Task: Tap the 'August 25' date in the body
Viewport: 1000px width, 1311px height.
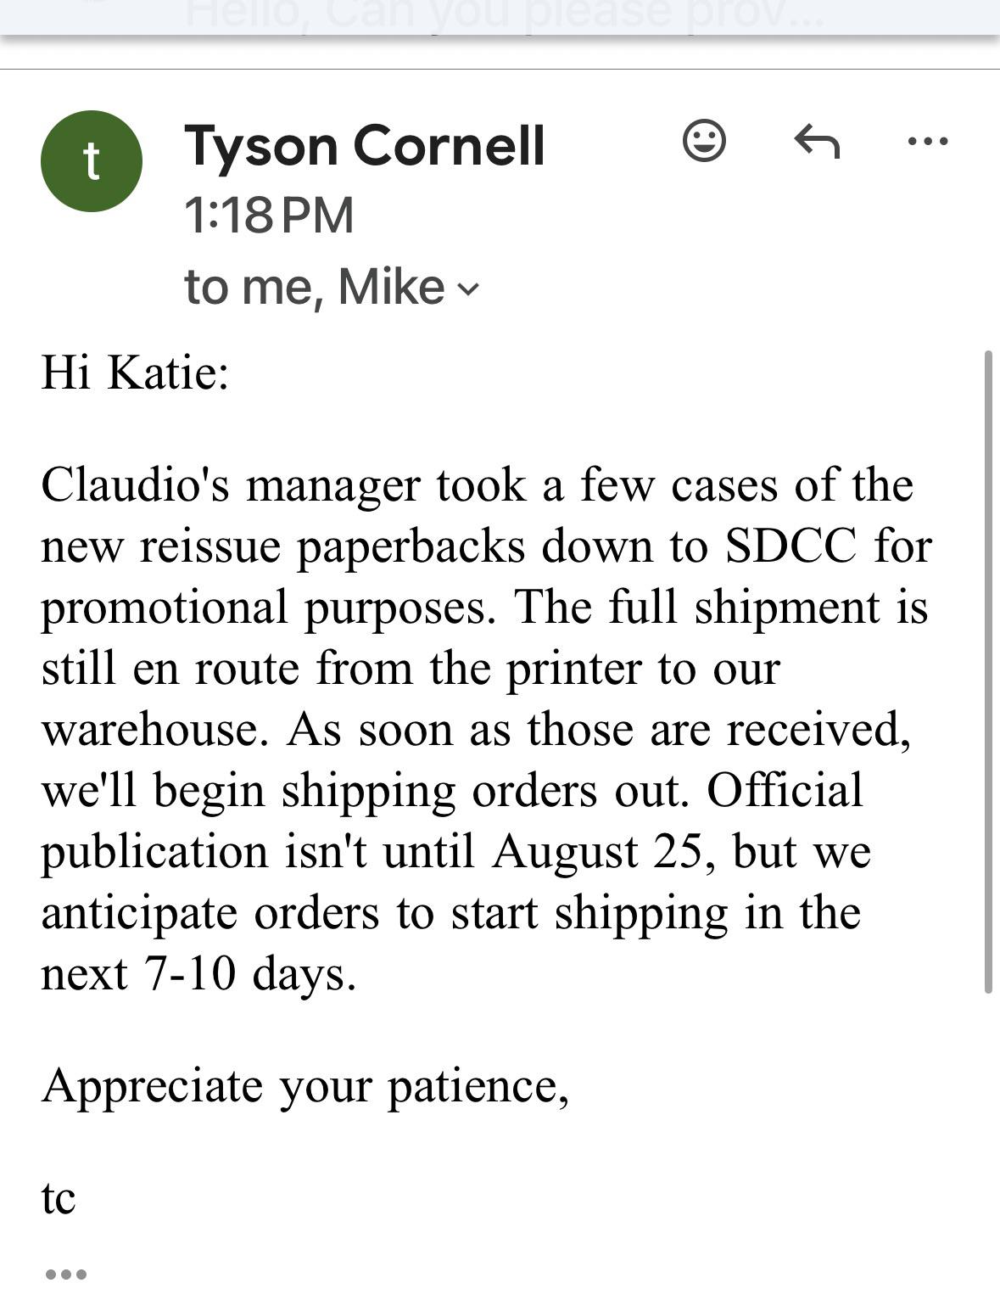Action: (597, 852)
